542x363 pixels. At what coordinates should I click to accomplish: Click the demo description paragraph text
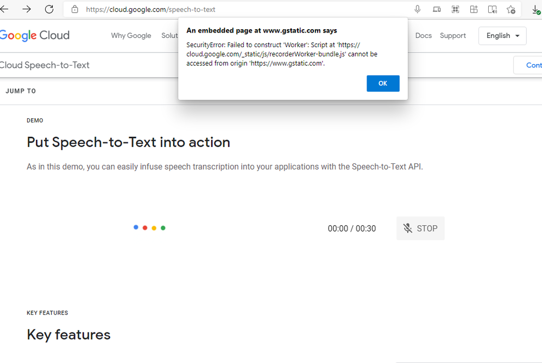[225, 167]
